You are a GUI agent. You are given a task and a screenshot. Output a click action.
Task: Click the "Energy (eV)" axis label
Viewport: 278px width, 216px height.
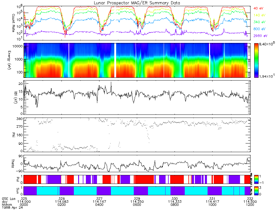9,60
